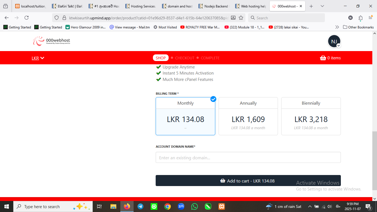Screen dimensions: 377x212
Task: Bookmark this page with star icon
Action: [x=241, y=18]
